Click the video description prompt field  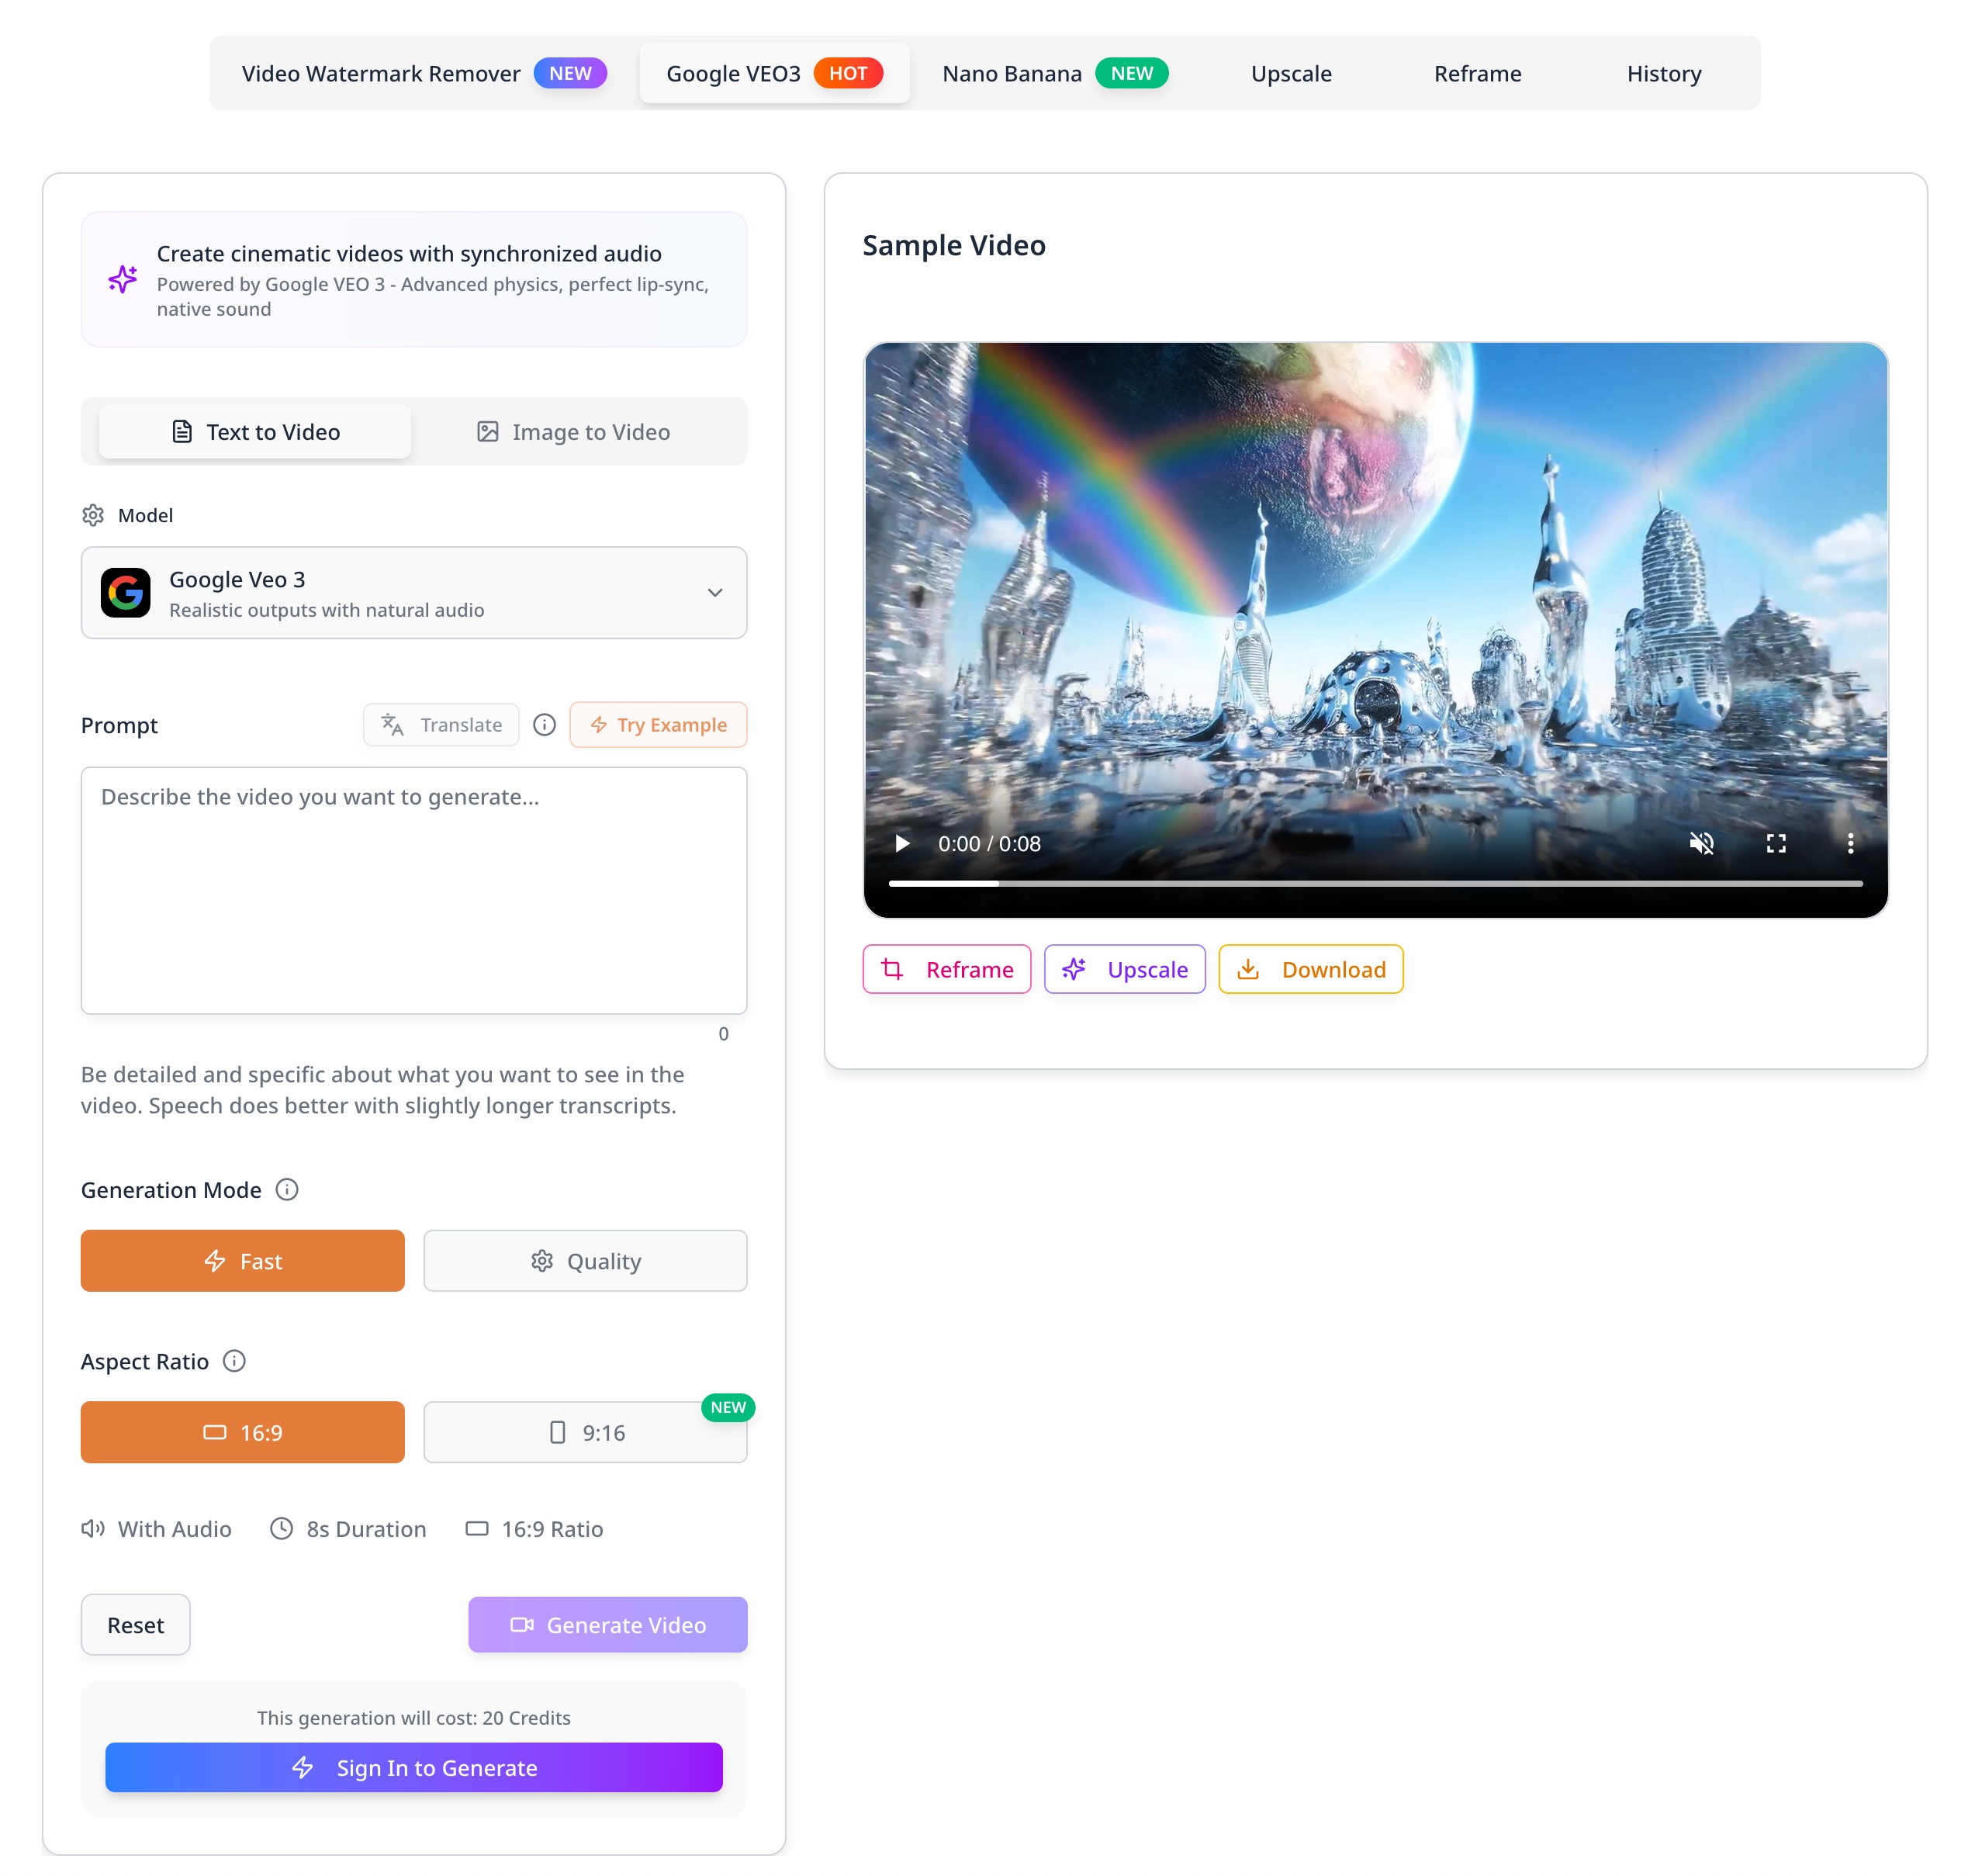[x=413, y=890]
